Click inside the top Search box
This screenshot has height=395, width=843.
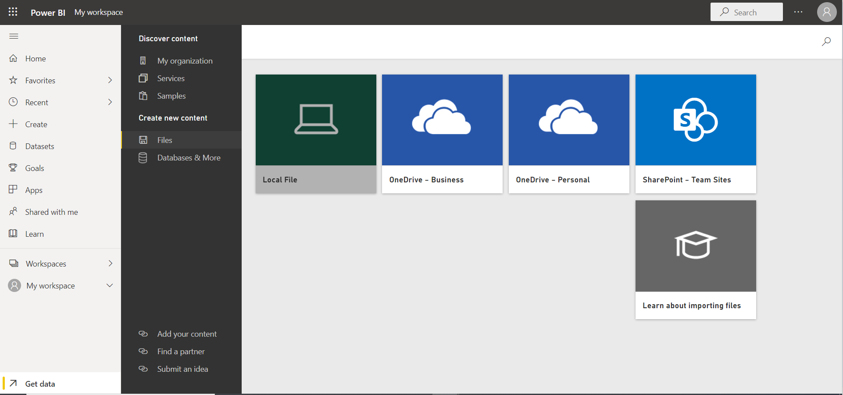coord(747,12)
